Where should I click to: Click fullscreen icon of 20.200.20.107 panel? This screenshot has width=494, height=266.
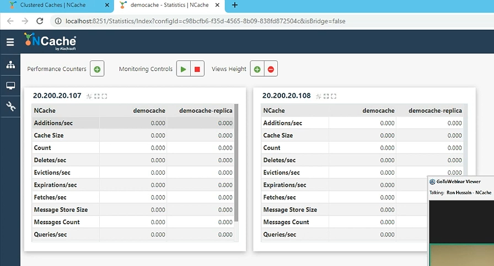104,96
